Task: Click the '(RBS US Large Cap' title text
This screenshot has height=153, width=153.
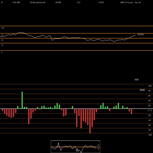Action: pyautogui.click(x=130, y=2)
